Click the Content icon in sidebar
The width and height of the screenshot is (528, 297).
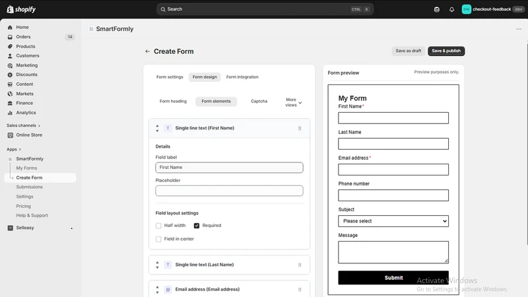(x=10, y=84)
